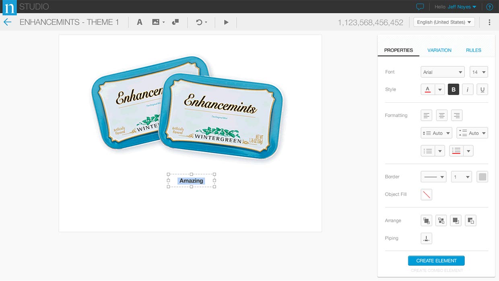Apply bulleted list formatting
Screen dimensions: 499x281
pos(428,151)
